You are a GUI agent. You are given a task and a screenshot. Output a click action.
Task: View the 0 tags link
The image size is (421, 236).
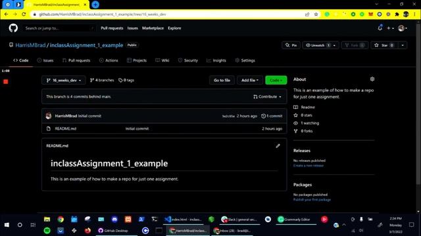click(126, 80)
